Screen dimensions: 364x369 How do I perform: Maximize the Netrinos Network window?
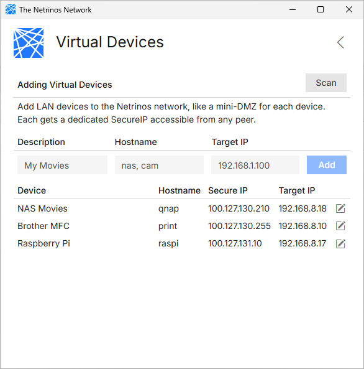[x=321, y=10]
